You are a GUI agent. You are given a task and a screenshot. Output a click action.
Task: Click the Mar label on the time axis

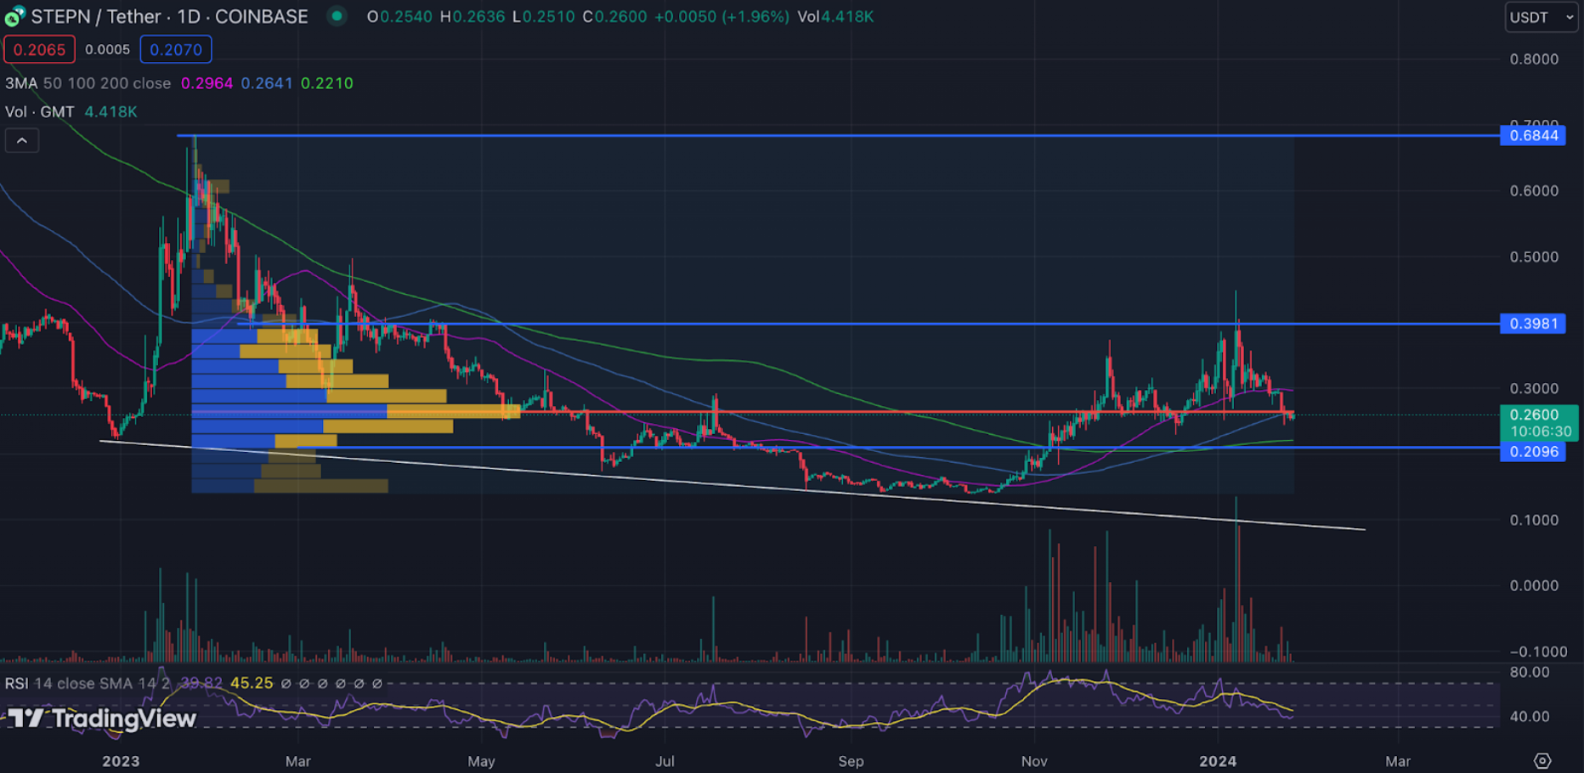[x=297, y=762]
